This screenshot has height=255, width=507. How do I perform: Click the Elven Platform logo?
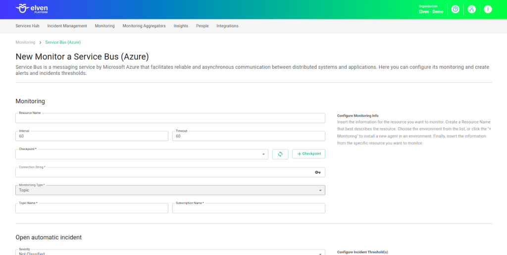(x=32, y=9)
